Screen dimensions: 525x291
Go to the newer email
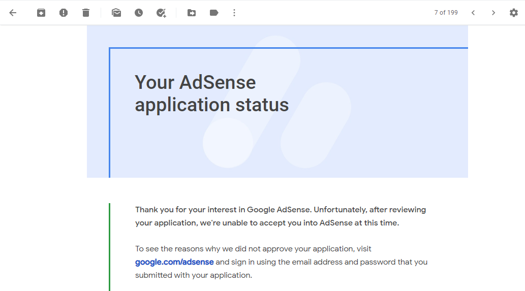tap(473, 13)
